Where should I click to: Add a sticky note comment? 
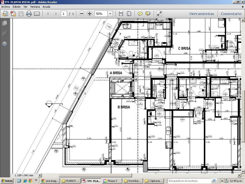coord(140,14)
